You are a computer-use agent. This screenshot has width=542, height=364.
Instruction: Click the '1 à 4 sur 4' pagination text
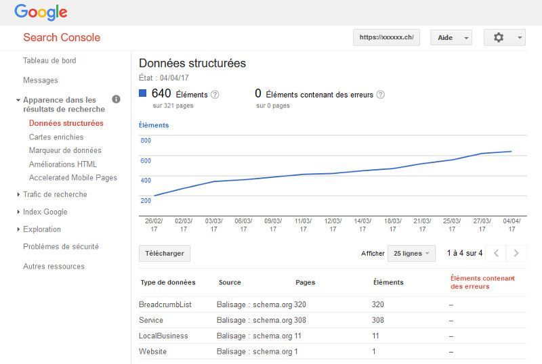tap(465, 253)
